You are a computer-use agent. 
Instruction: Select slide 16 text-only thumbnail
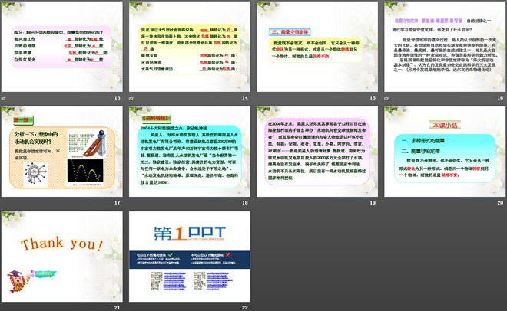(443, 46)
